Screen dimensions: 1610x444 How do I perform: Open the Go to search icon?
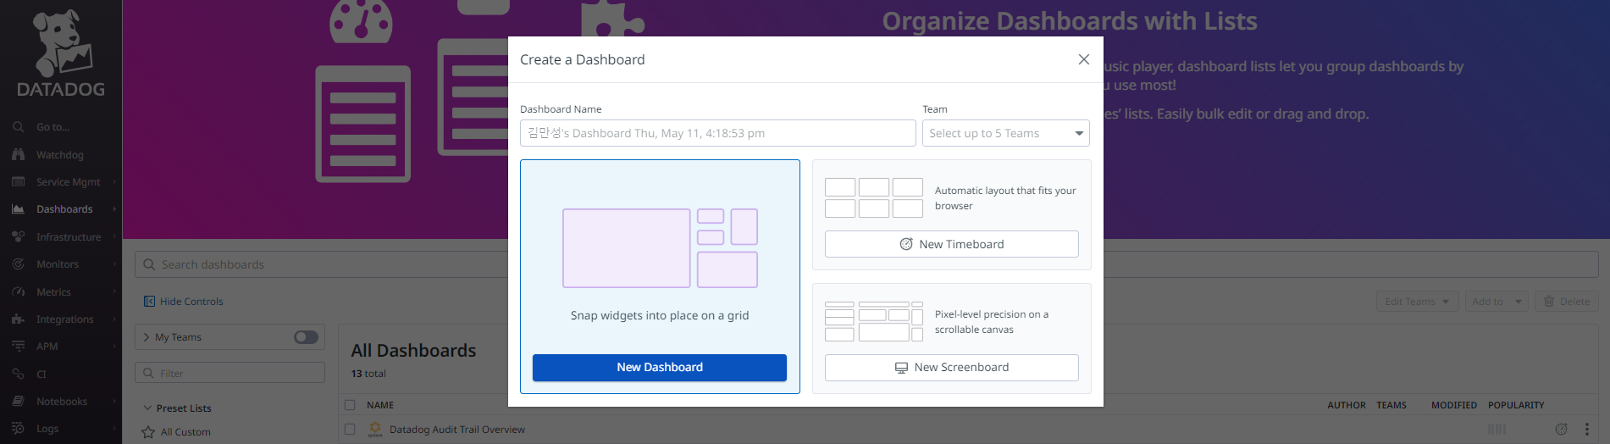point(18,127)
